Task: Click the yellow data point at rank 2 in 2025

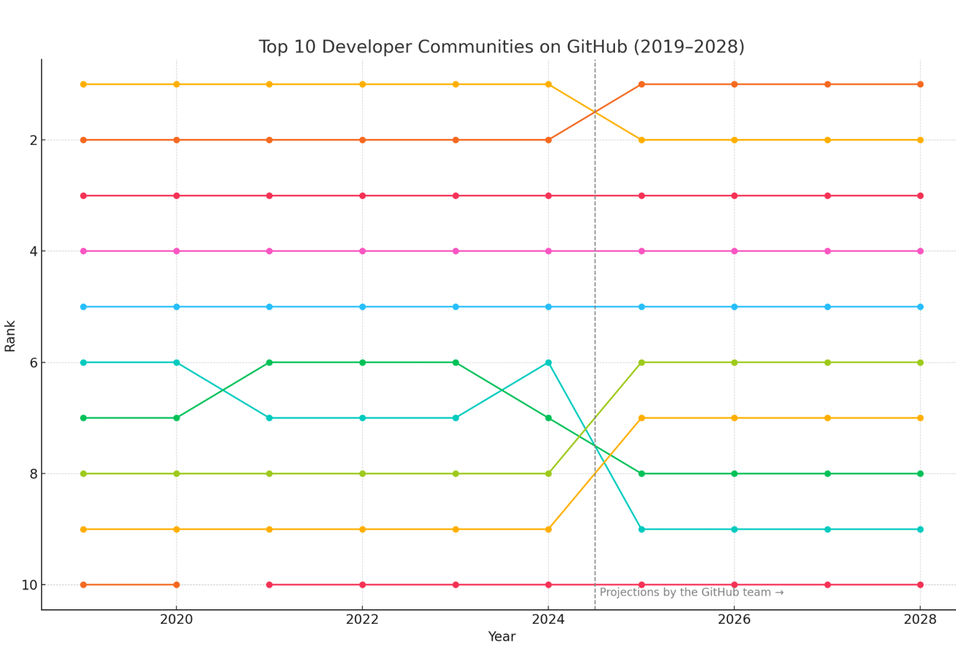Action: point(641,140)
